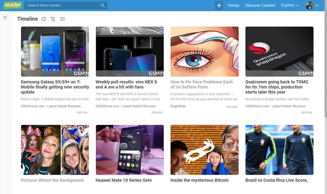
Task: Refresh the Timeline
Action: tap(43, 19)
